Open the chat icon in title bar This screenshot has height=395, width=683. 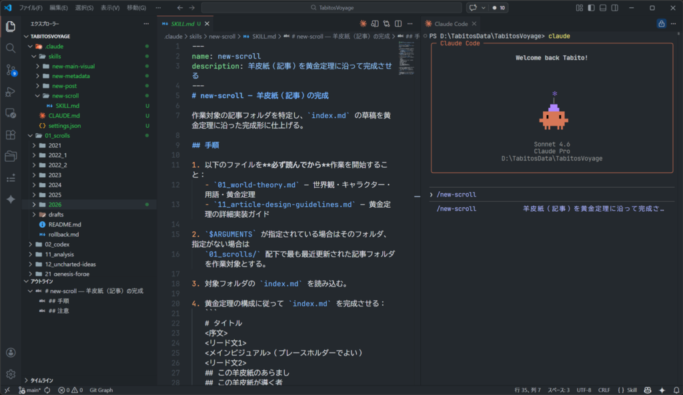pyautogui.click(x=473, y=8)
